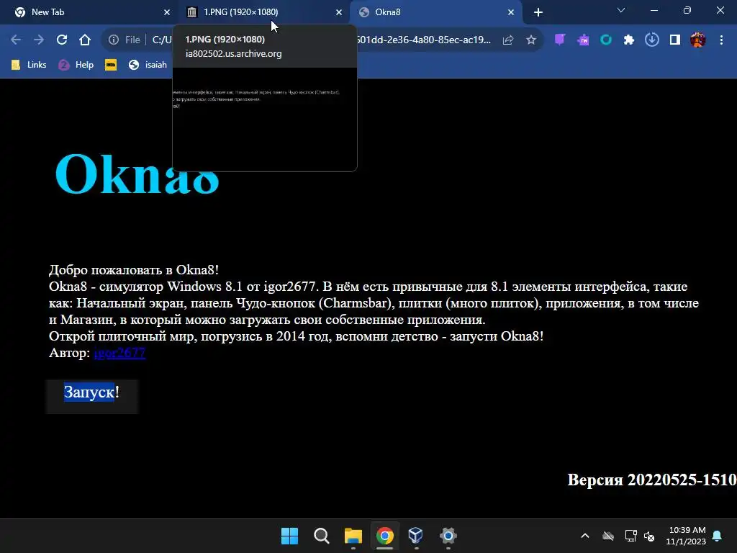Screen dimensions: 737x553
Task: Open the clock showing 10:39 AM
Action: (686, 536)
